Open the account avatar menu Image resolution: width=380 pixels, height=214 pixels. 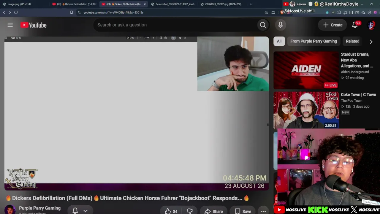coord(371,25)
